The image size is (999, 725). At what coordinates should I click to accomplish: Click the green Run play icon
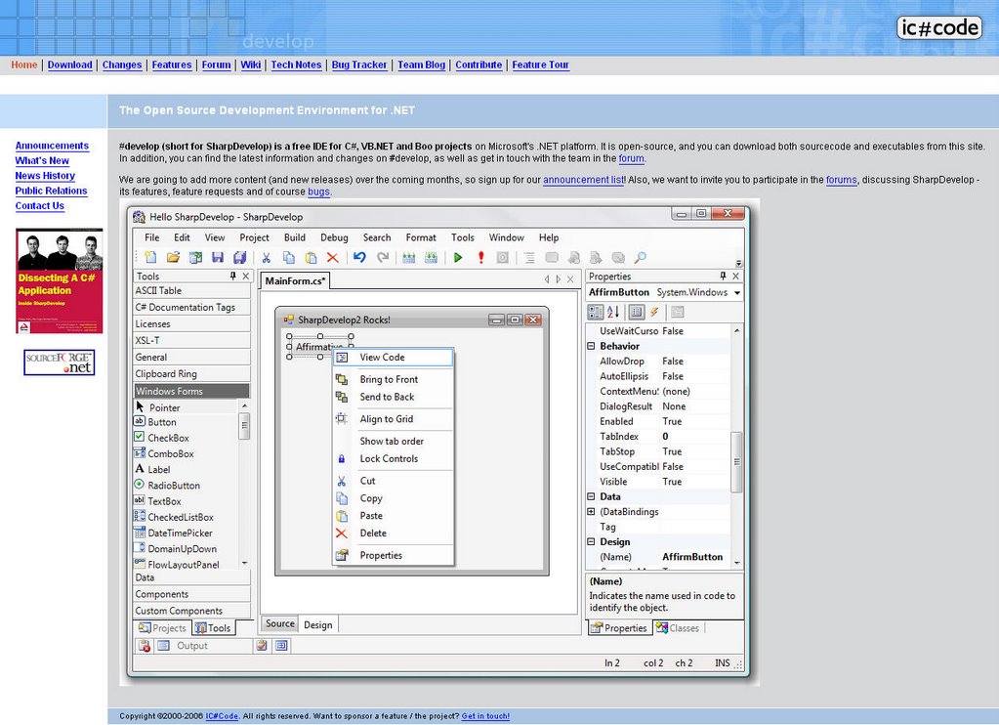(x=458, y=258)
